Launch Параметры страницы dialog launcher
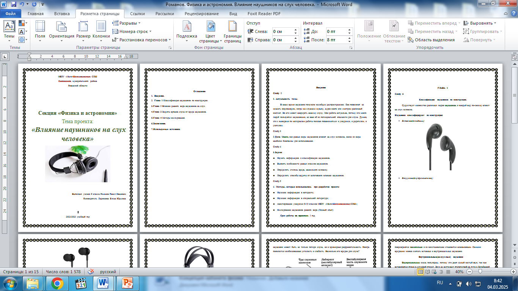The height and width of the screenshot is (291, 518). coord(170,48)
